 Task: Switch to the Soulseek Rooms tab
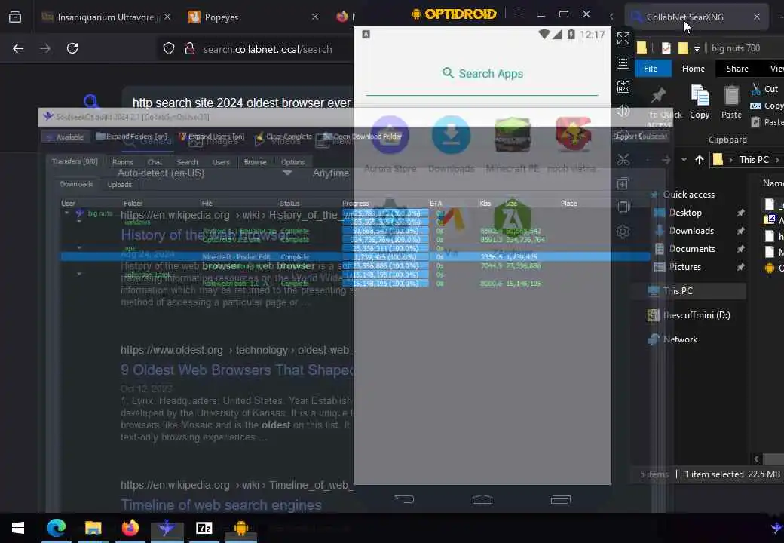(122, 162)
